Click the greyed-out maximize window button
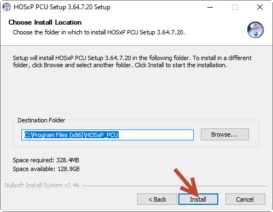This screenshot has height=212, width=273. (x=235, y=7)
